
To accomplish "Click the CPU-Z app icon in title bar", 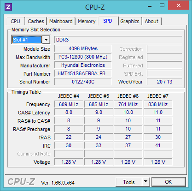I will 8,7.
